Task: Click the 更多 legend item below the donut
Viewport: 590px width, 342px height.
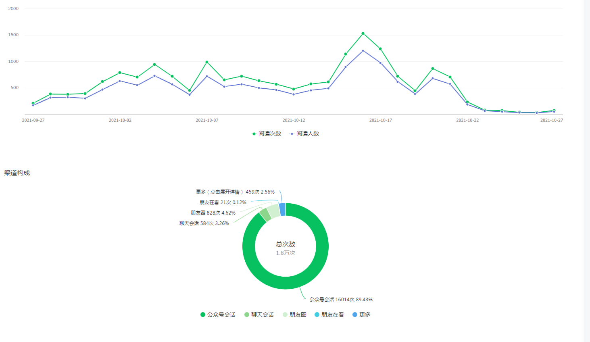Action: (361, 315)
